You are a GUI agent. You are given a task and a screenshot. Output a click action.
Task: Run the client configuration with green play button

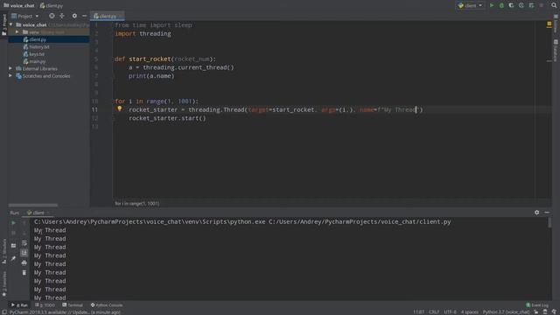coord(492,5)
